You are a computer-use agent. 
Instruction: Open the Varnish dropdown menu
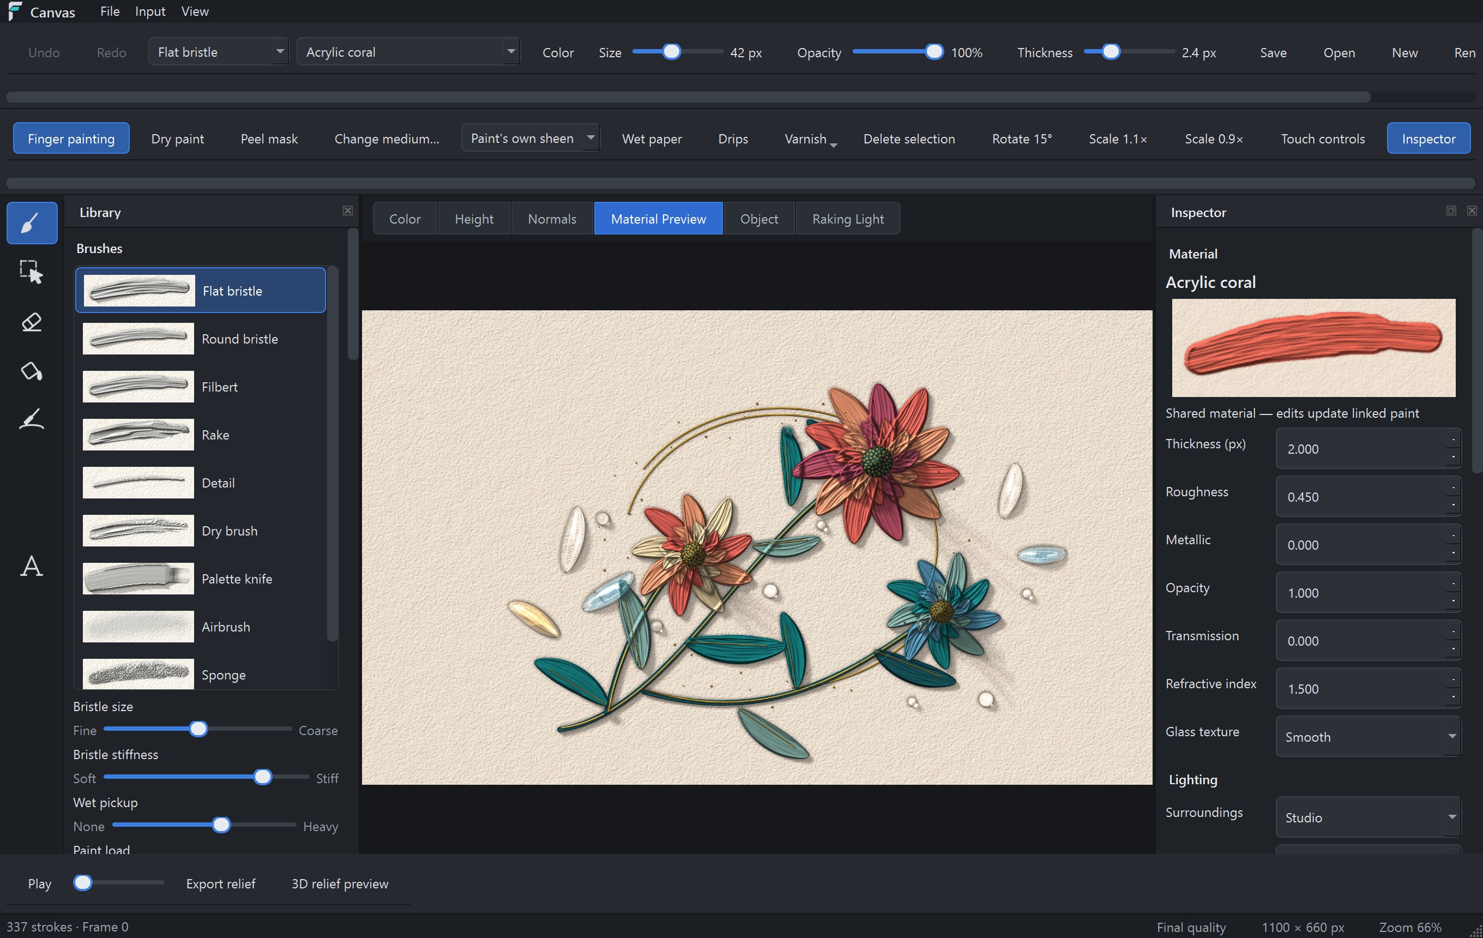[810, 139]
